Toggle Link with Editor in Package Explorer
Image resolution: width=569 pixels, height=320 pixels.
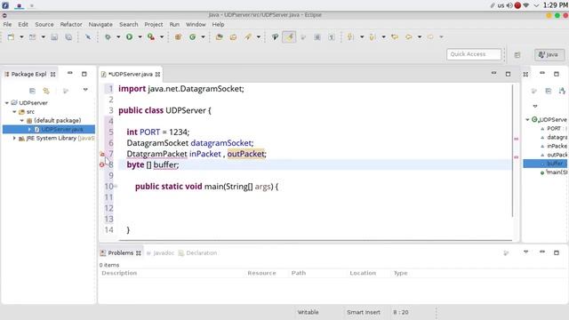point(46,91)
